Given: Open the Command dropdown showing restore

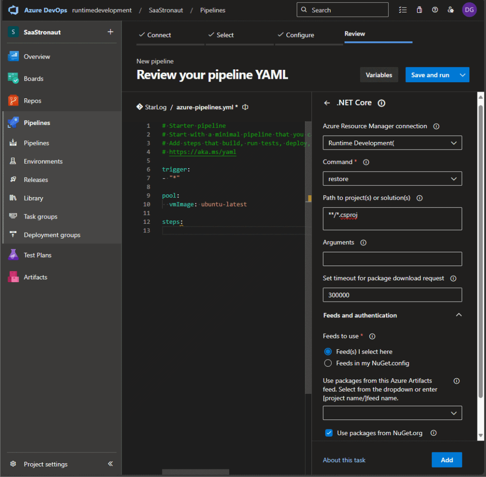Looking at the screenshot, I should (392, 179).
